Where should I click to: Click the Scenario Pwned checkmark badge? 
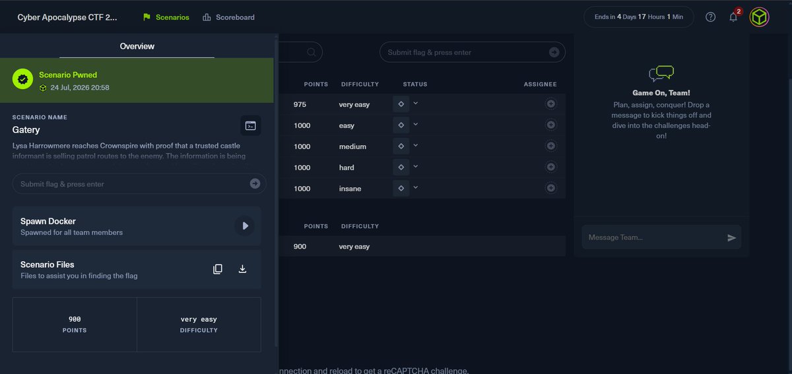22,79
